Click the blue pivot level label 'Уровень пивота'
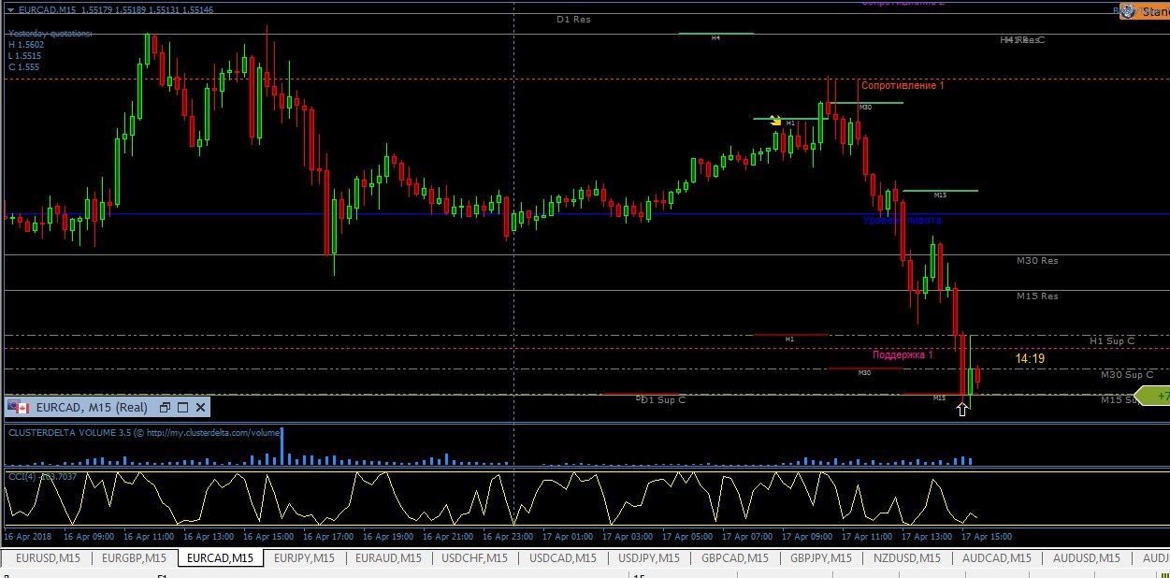This screenshot has width=1170, height=578. click(x=903, y=220)
